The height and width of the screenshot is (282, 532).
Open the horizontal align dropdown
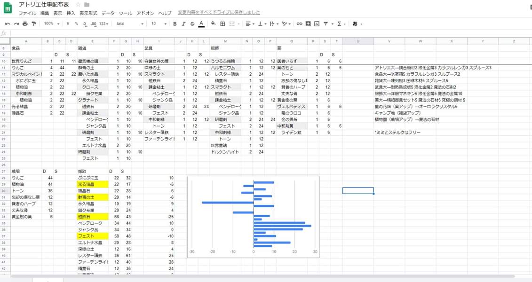(250, 23)
